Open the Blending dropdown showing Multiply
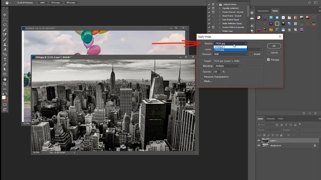 [x=227, y=66]
